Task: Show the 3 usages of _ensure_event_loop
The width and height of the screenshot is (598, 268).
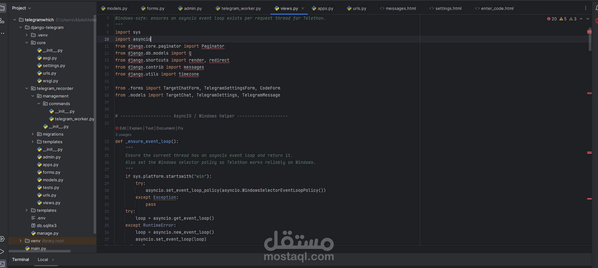Action: pos(123,135)
